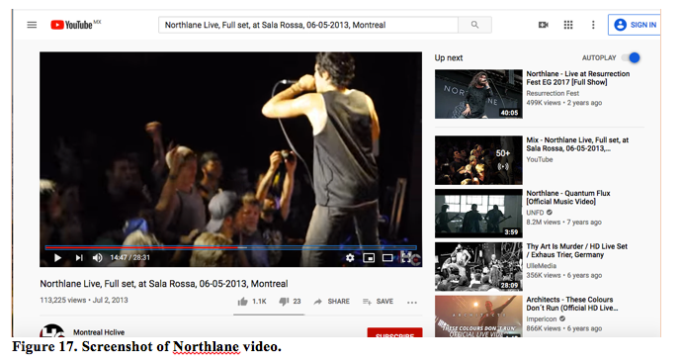Switch to theater mode view

[x=387, y=257]
